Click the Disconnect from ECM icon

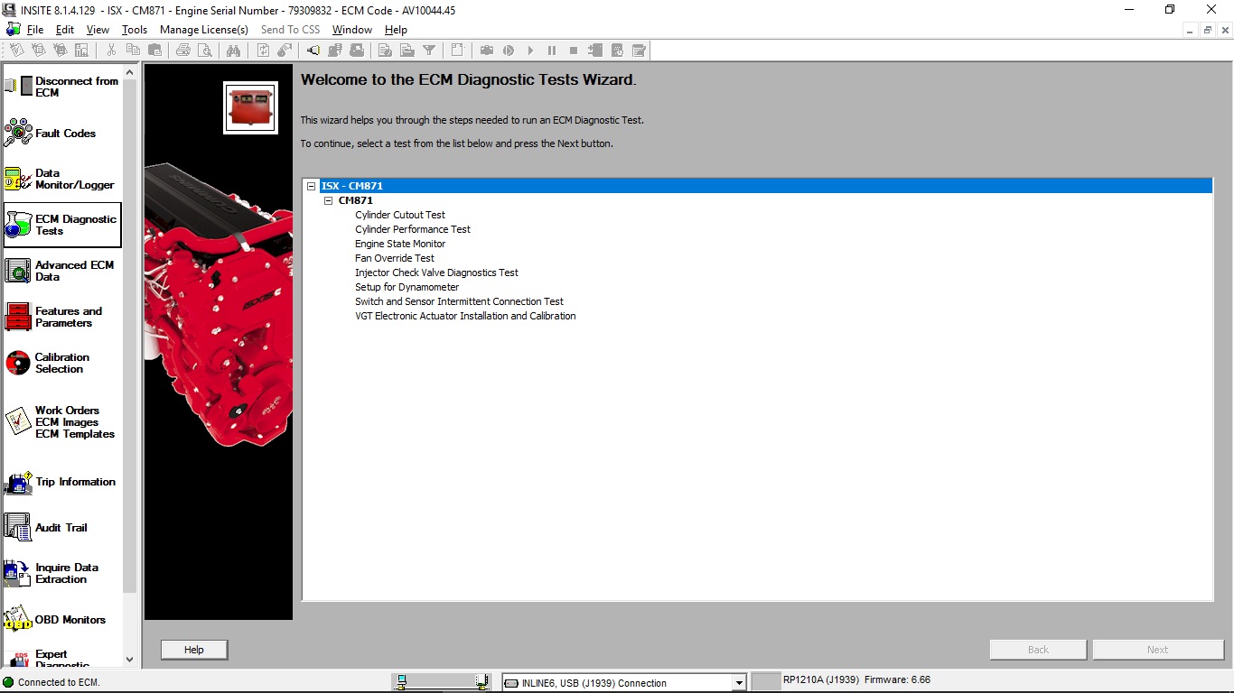click(18, 87)
